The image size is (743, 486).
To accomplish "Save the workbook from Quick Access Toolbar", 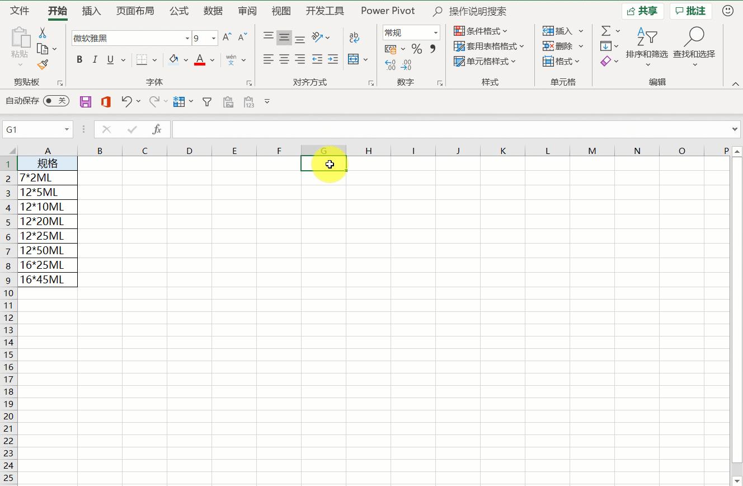I will pos(85,101).
